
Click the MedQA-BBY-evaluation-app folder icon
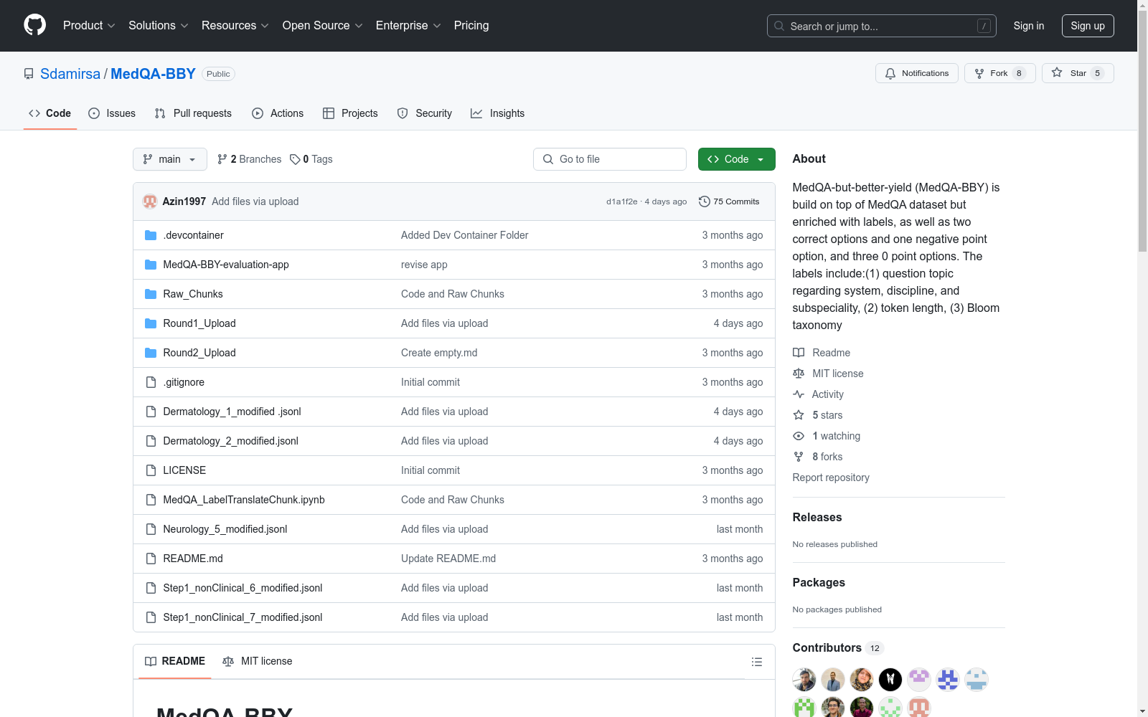[x=151, y=265]
